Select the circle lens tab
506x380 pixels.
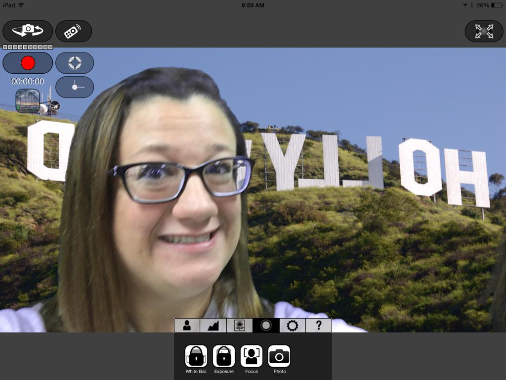tap(266, 326)
